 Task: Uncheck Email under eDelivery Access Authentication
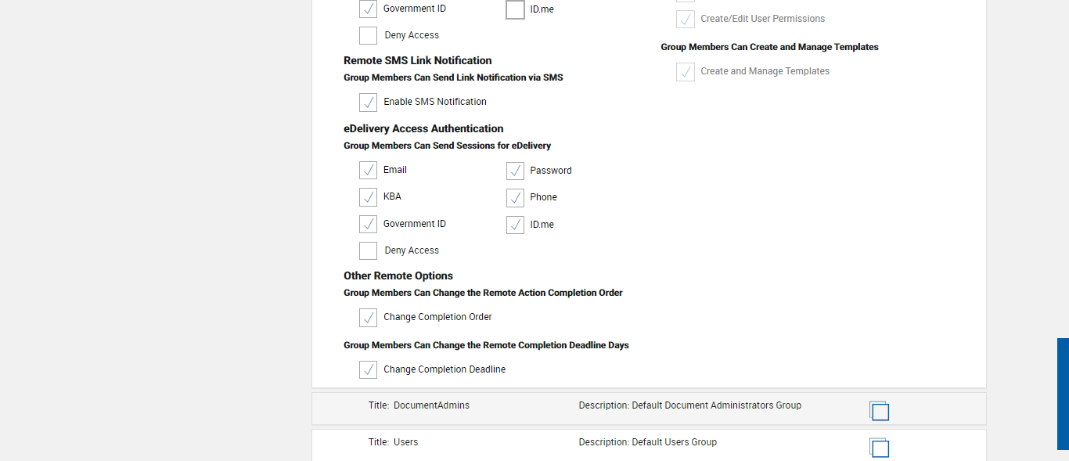tap(368, 171)
